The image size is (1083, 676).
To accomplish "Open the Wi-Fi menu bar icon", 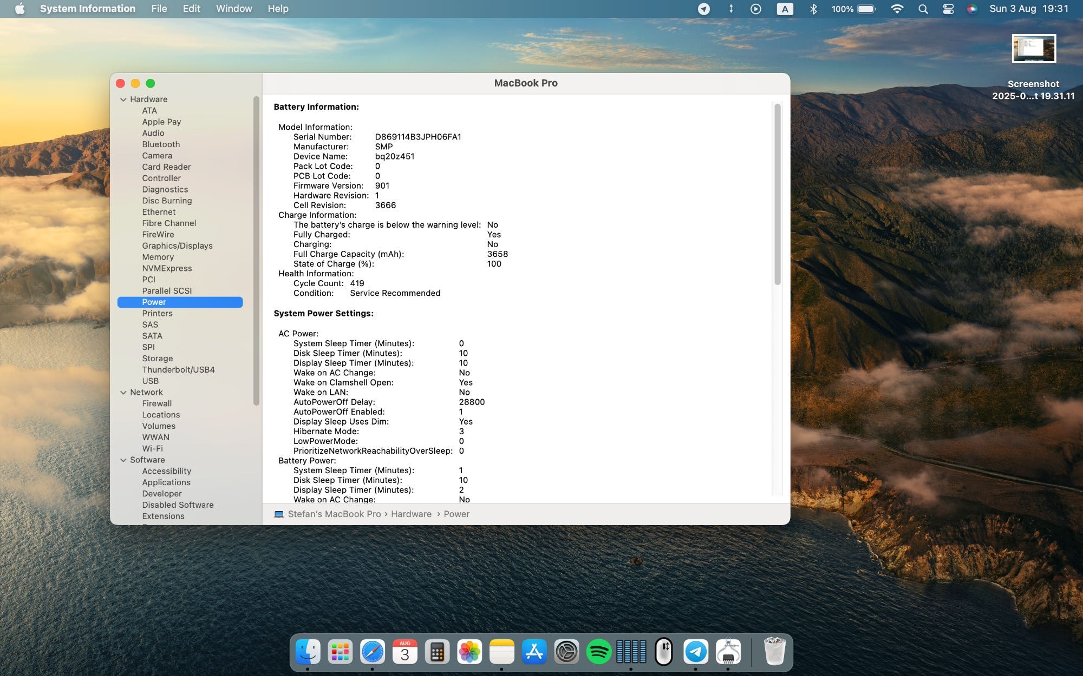I will coord(897,9).
